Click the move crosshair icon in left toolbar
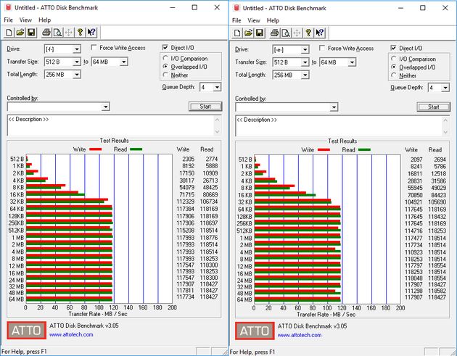Viewport: 457px width, 356px height. point(68,33)
